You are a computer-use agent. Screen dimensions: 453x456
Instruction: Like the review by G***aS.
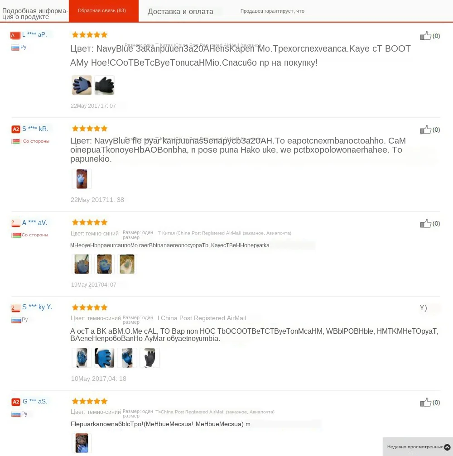tap(425, 403)
